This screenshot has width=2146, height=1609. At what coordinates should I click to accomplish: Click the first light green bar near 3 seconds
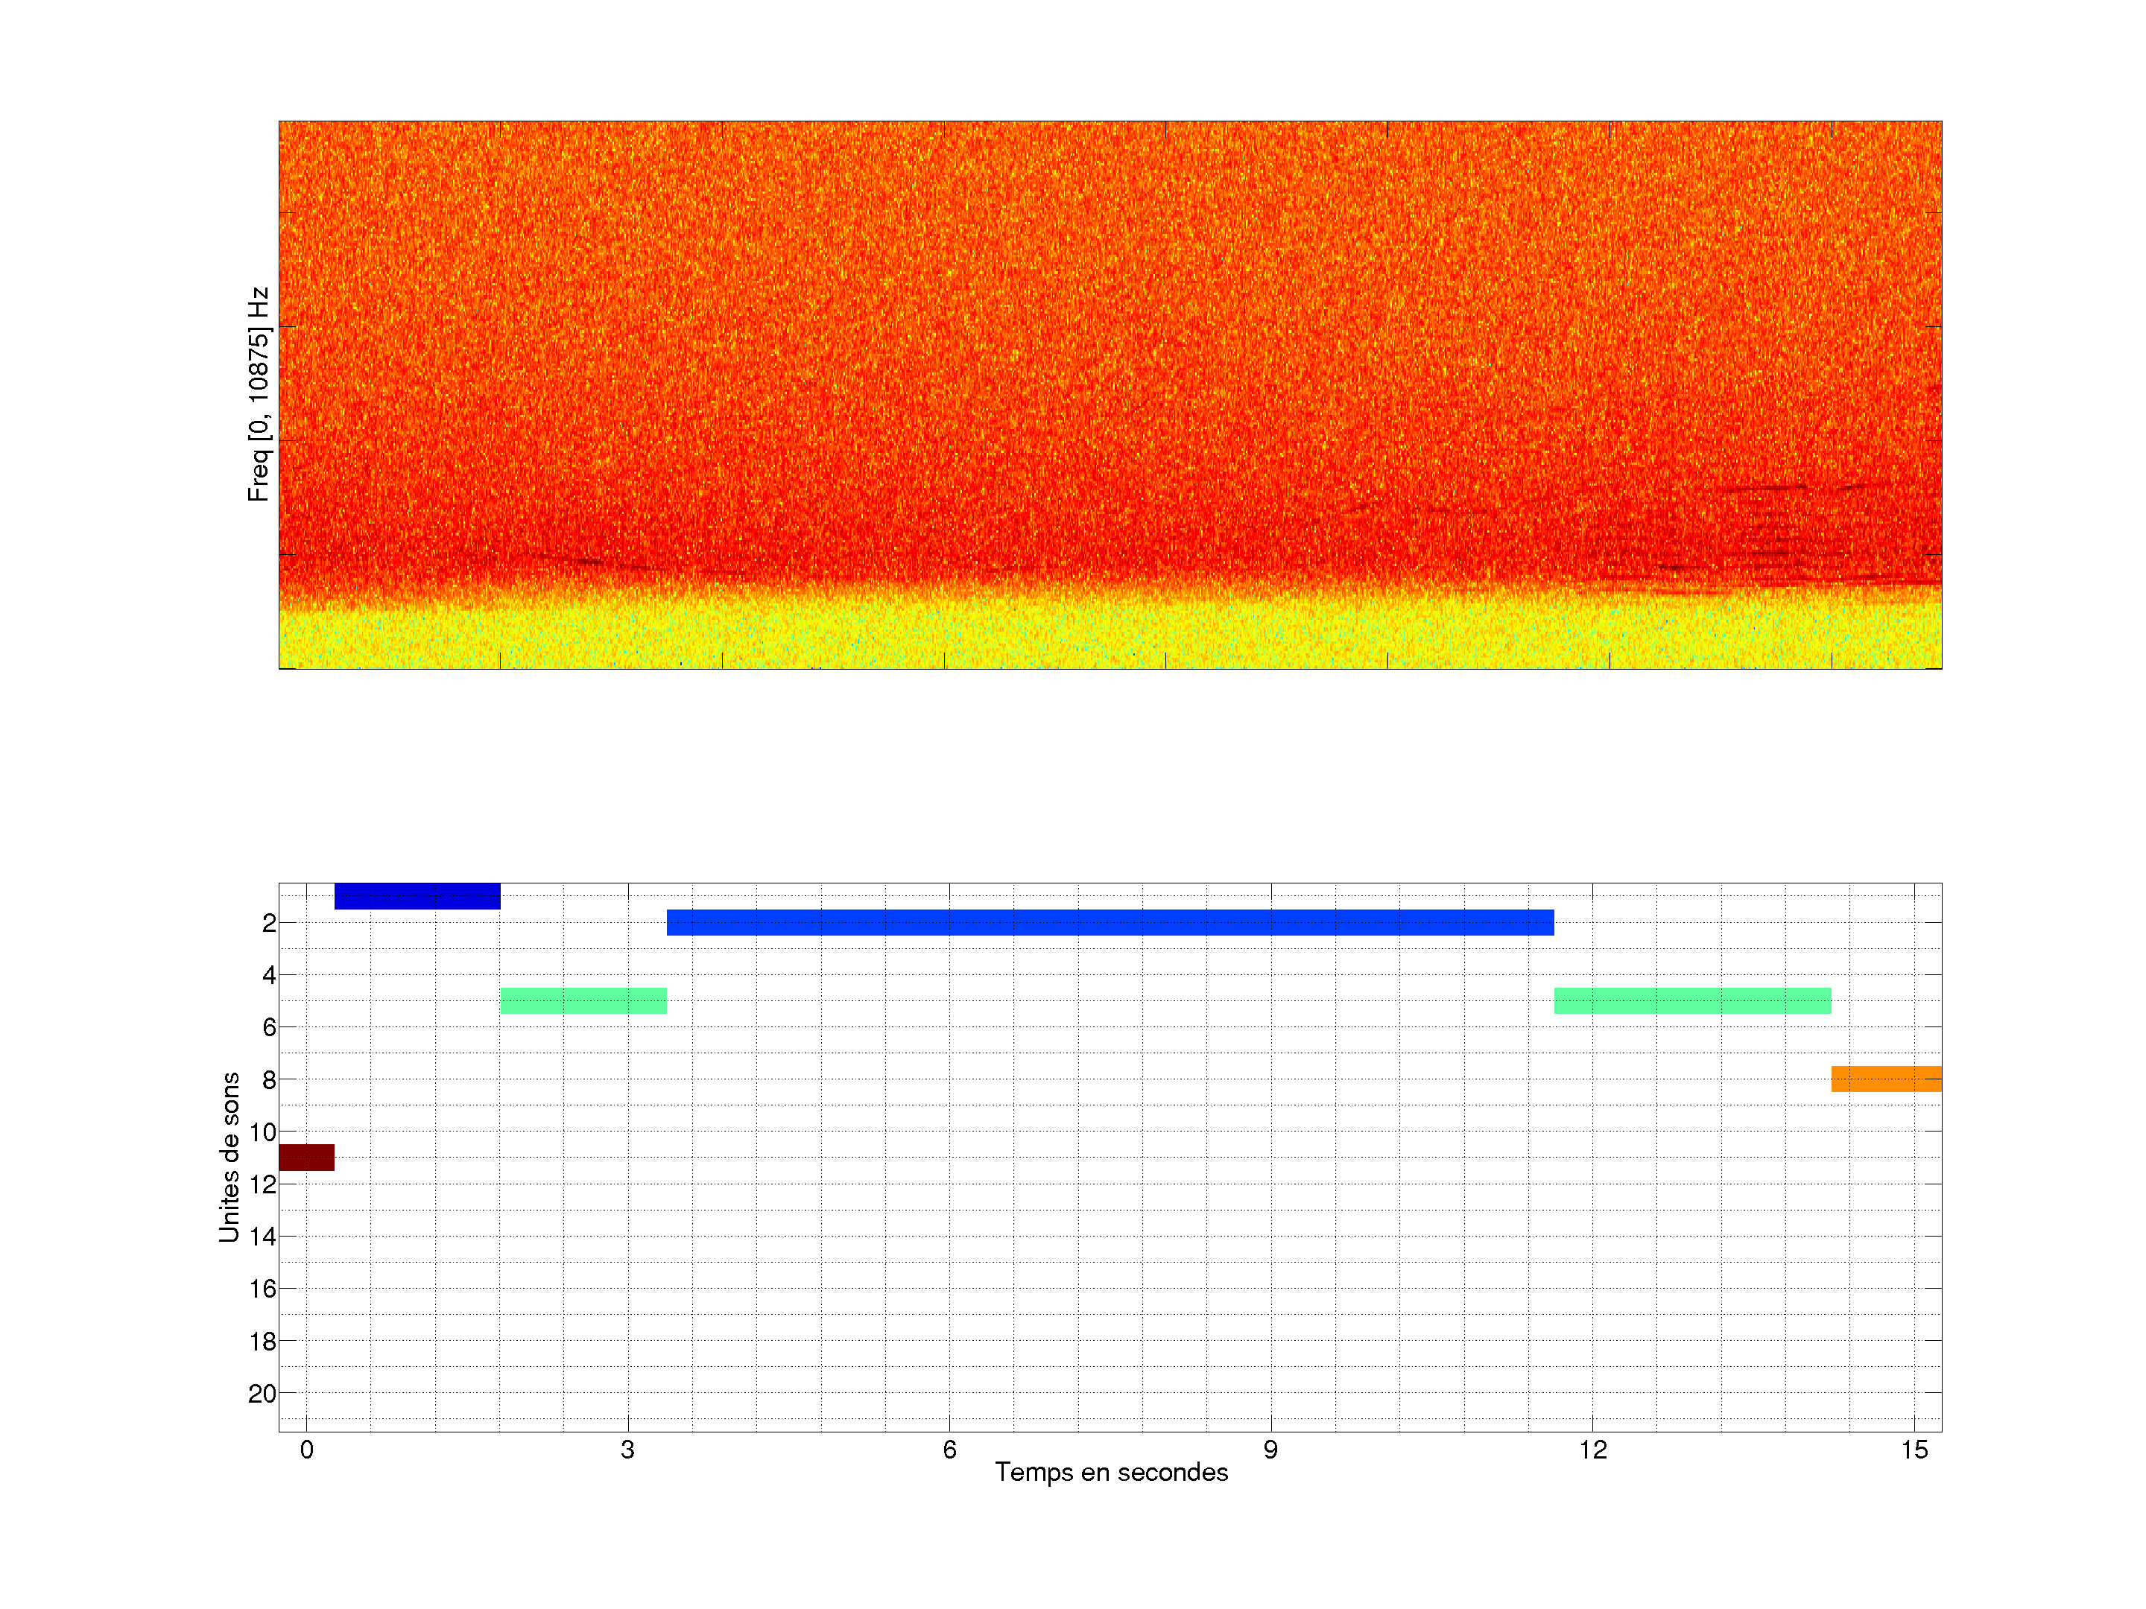(x=583, y=1001)
